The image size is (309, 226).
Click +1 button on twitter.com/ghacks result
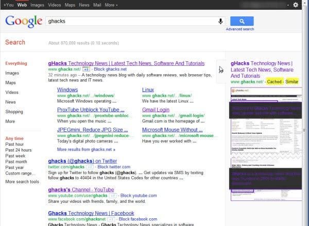(90, 167)
